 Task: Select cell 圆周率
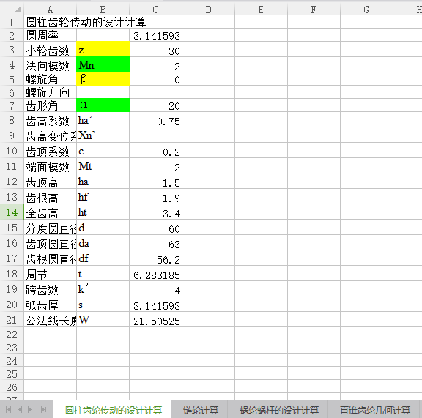click(x=50, y=35)
